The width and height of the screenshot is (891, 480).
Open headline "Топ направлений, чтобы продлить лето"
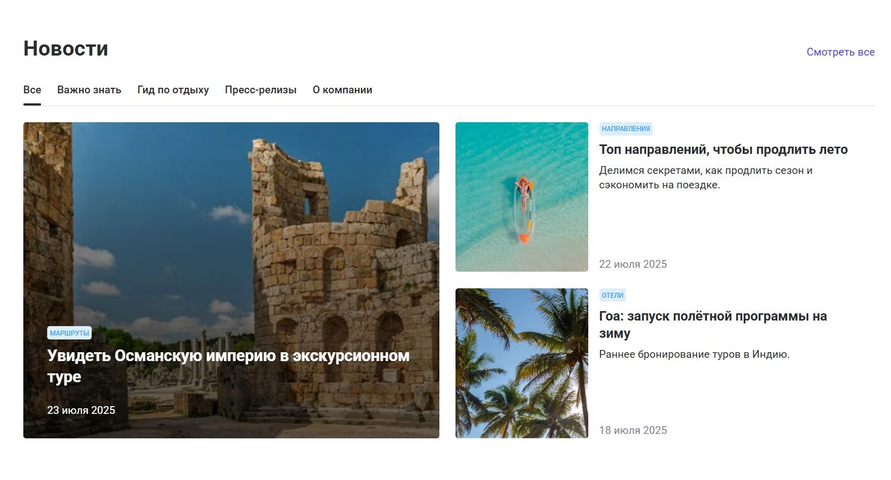[x=723, y=149]
